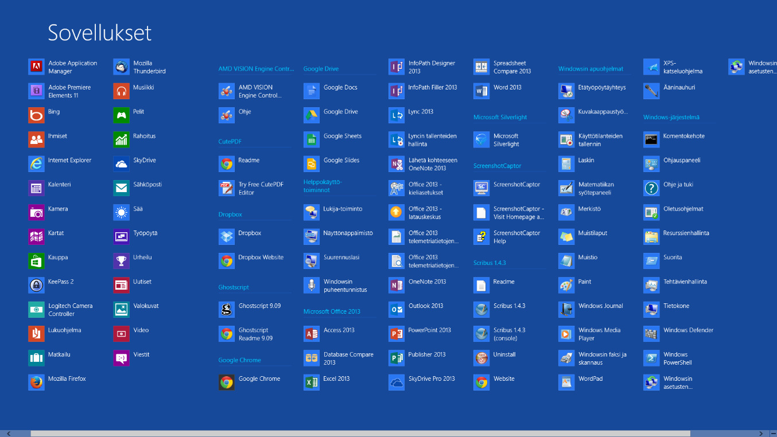Image resolution: width=777 pixels, height=437 pixels.
Task: Launch Outlook 2013
Action: pyautogui.click(x=417, y=310)
